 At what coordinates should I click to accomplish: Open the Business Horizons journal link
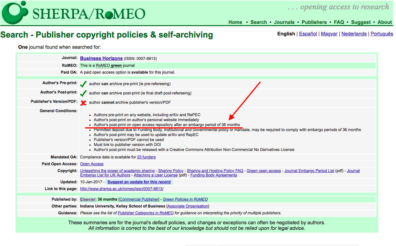tap(101, 58)
